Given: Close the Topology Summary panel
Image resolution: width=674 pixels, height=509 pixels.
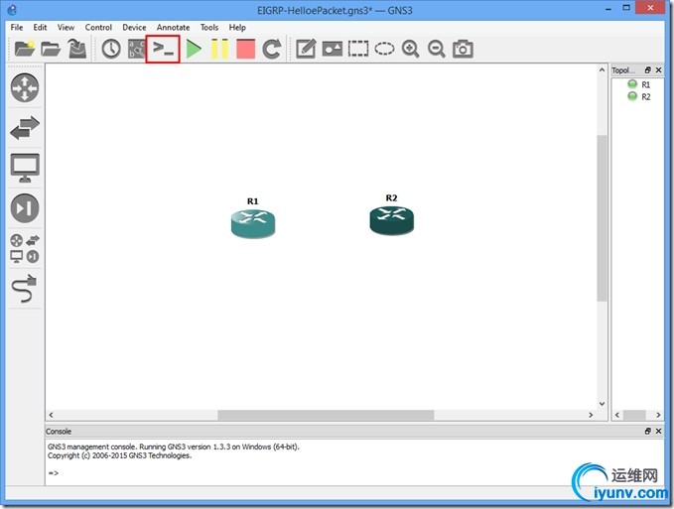Looking at the screenshot, I should pos(658,70).
